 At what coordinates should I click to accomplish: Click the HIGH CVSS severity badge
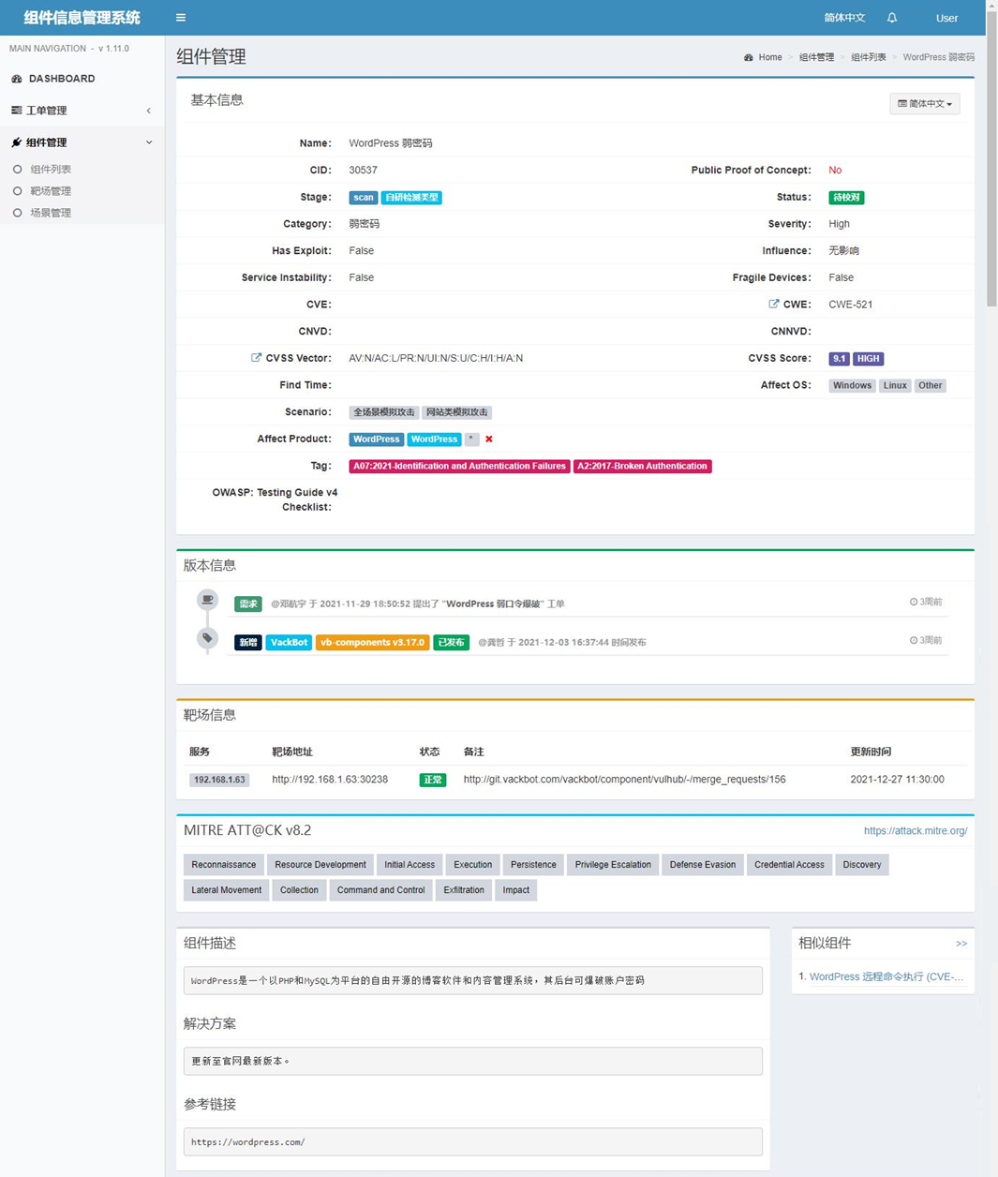tap(869, 359)
